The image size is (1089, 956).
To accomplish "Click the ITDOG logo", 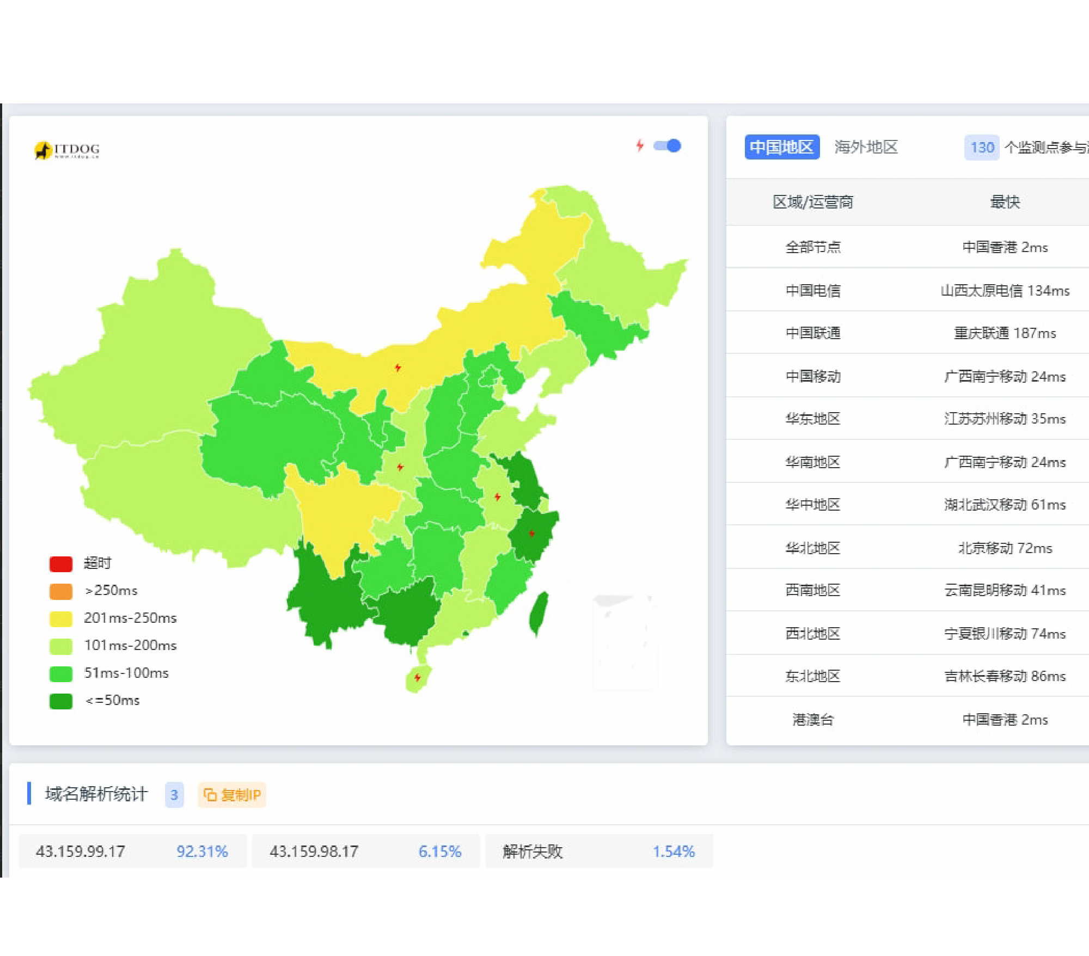I will pos(67,150).
